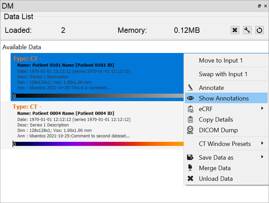Screen dimensions: 269x203
Task: Click the clipboard icon beside eCRF
Action: 190,109
